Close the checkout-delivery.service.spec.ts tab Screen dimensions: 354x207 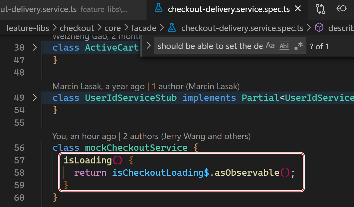click(x=298, y=9)
